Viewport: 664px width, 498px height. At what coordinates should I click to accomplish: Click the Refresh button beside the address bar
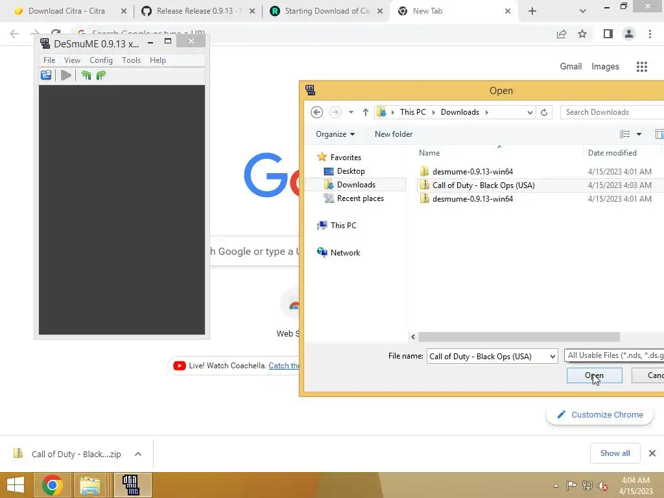coord(544,112)
